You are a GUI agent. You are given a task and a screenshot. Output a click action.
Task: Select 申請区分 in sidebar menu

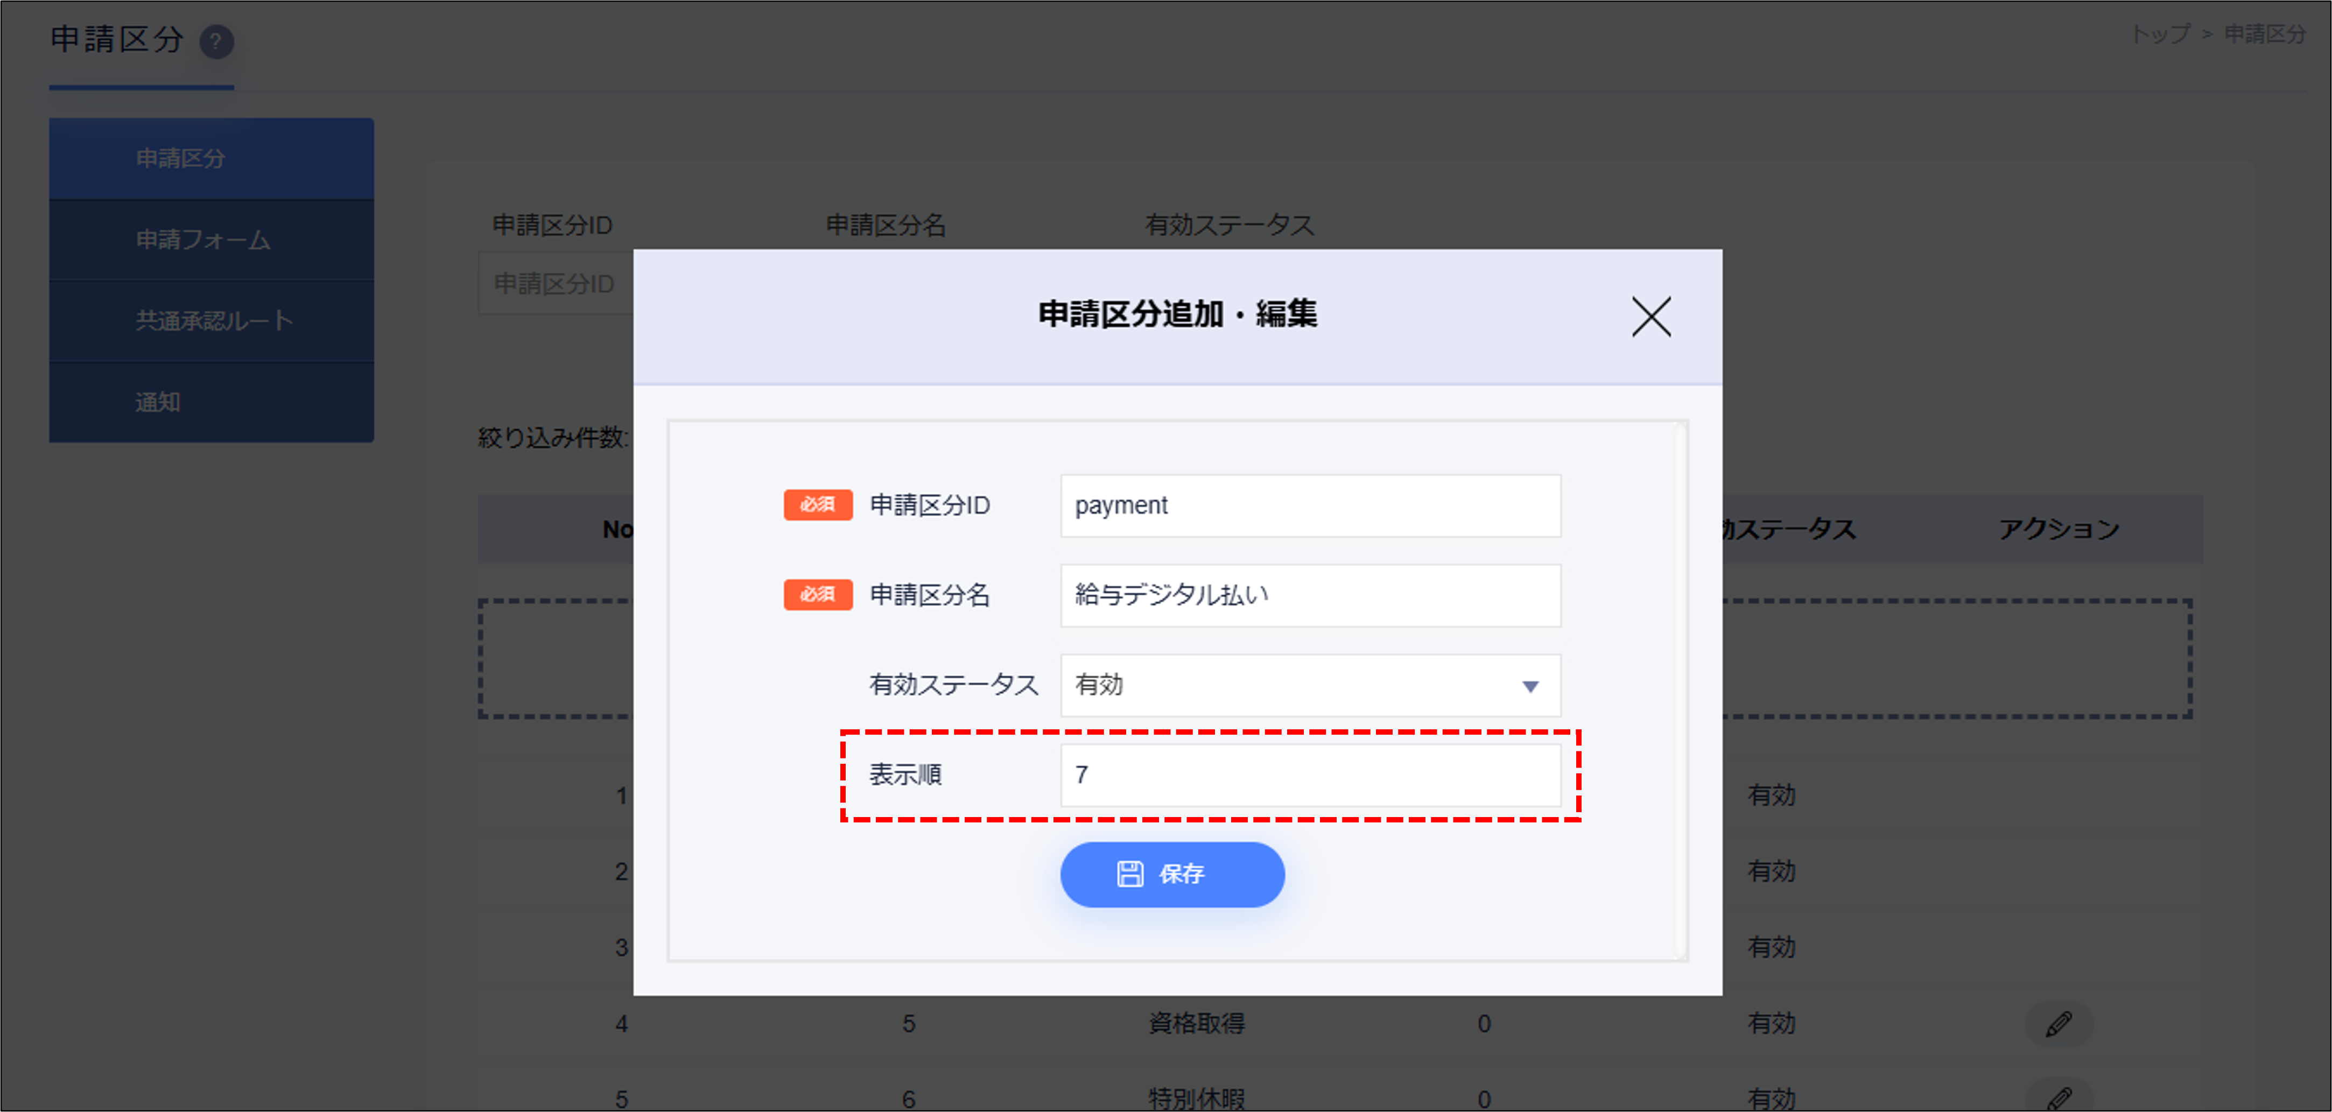click(x=211, y=158)
